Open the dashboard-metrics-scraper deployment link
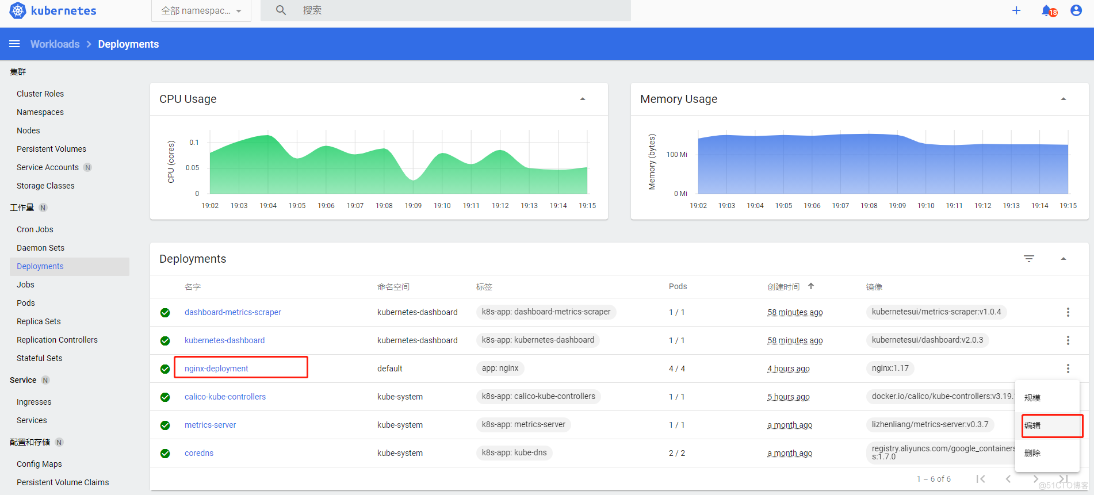1094x495 pixels. coord(233,312)
